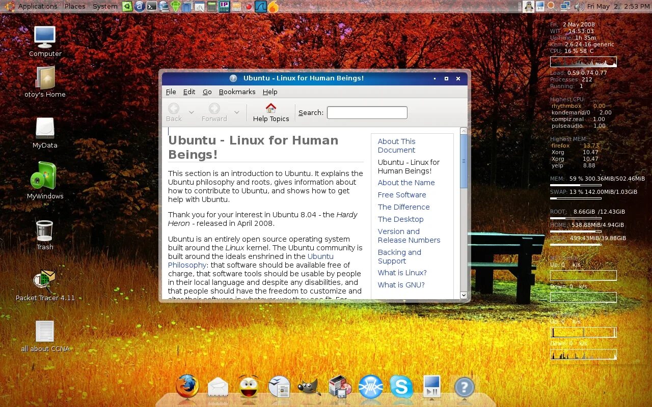652x407 pixels.
Task: Click the vertical scrollbar thumb in help window
Action: pos(464,161)
